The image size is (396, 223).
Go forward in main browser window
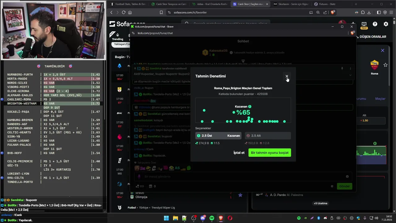click(x=117, y=12)
